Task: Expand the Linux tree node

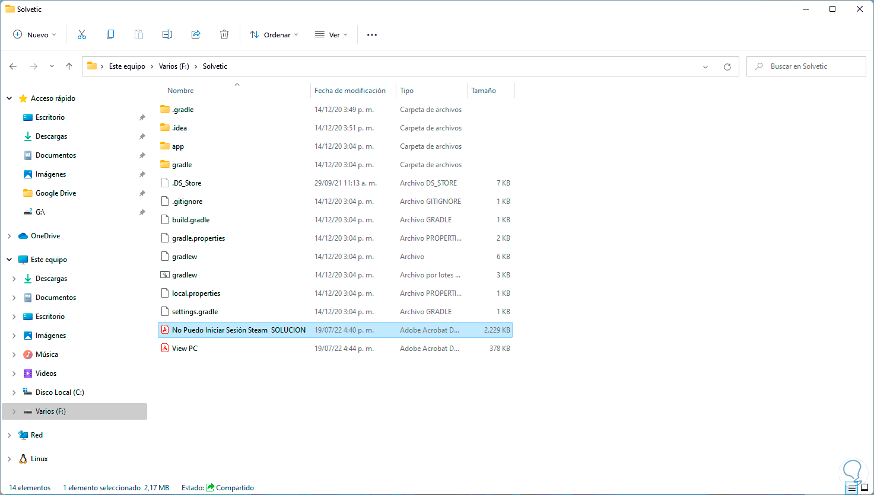Action: [9, 459]
